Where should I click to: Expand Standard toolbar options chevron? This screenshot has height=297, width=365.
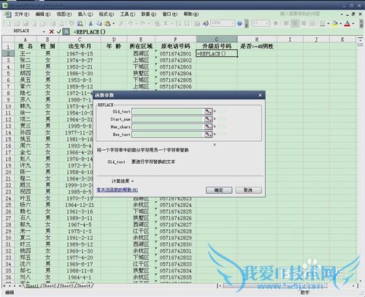(x=246, y=23)
